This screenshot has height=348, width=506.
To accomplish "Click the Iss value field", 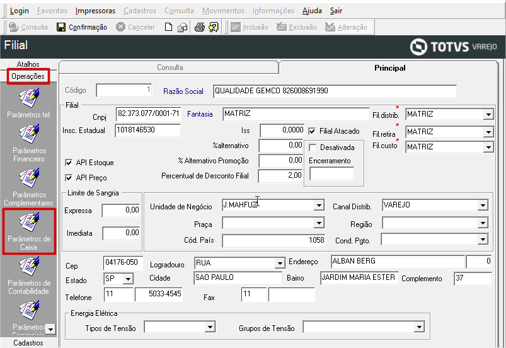I will (282, 130).
